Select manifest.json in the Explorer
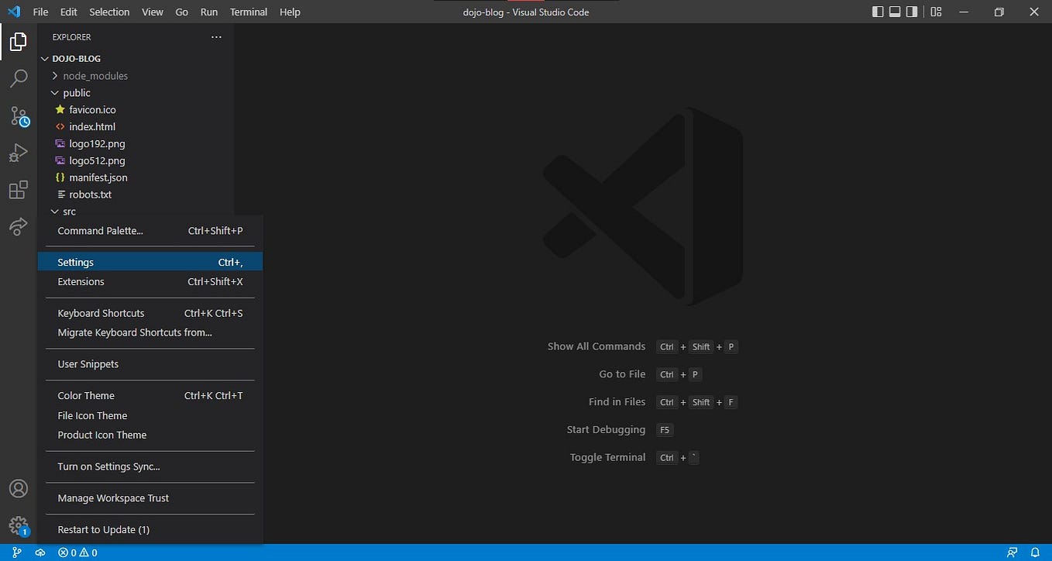1052x561 pixels. point(98,177)
